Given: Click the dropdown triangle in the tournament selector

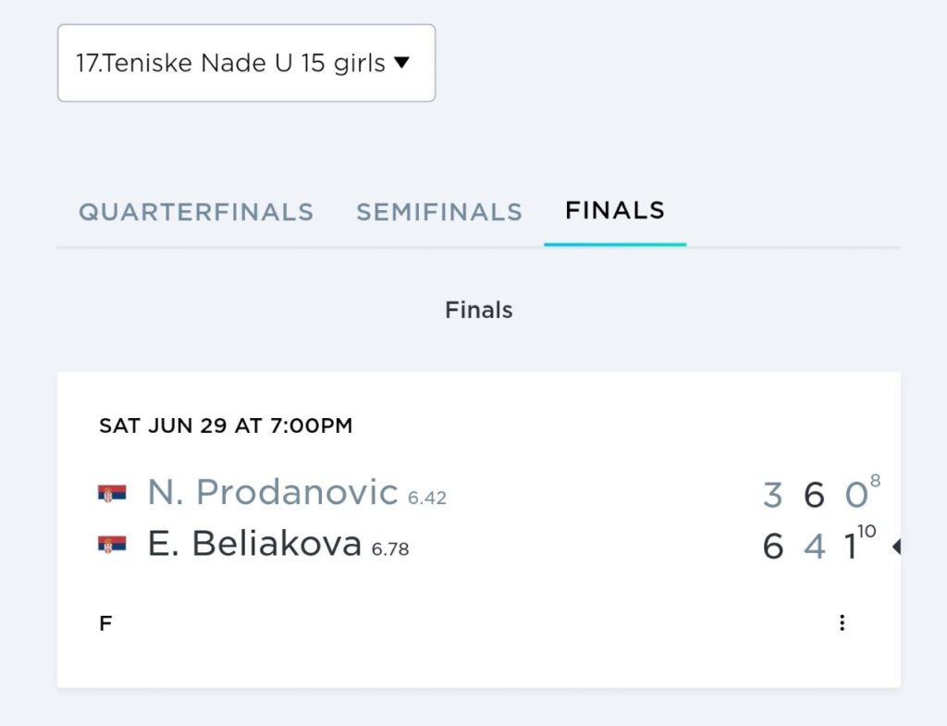Looking at the screenshot, I should pyautogui.click(x=401, y=62).
